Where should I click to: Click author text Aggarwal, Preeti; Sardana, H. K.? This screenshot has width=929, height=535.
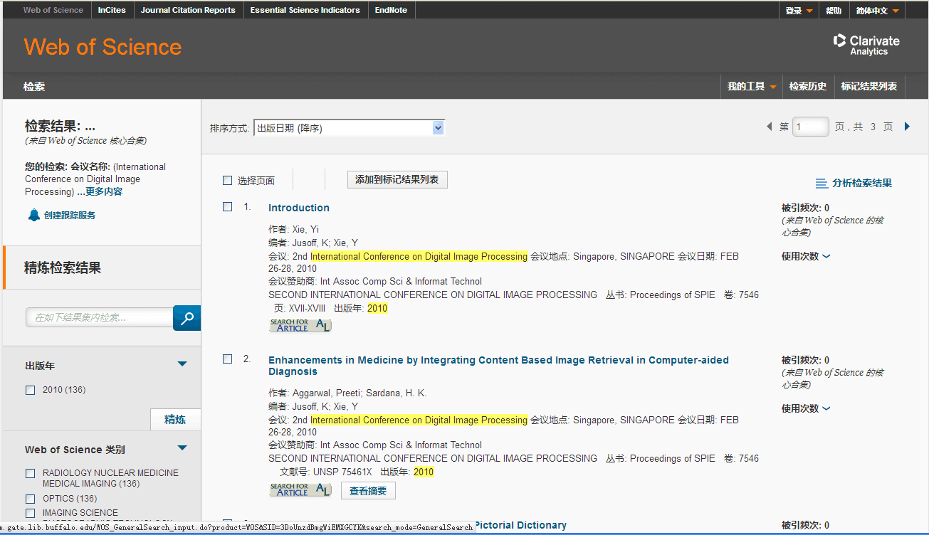pos(359,393)
